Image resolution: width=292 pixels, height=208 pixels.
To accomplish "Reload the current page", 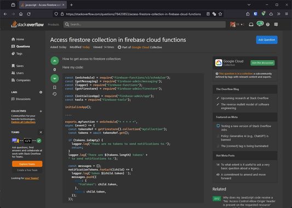I will tap(28, 14).
